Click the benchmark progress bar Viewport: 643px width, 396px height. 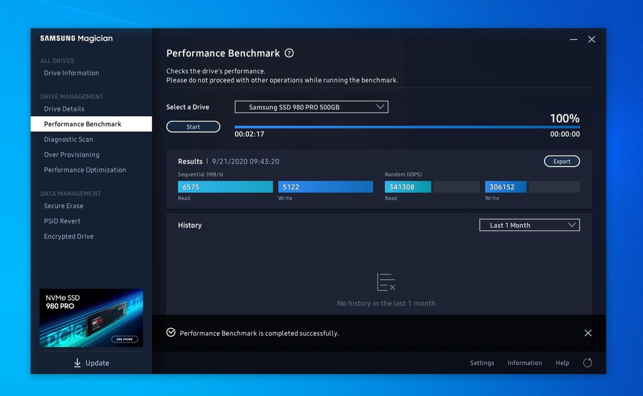[407, 127]
